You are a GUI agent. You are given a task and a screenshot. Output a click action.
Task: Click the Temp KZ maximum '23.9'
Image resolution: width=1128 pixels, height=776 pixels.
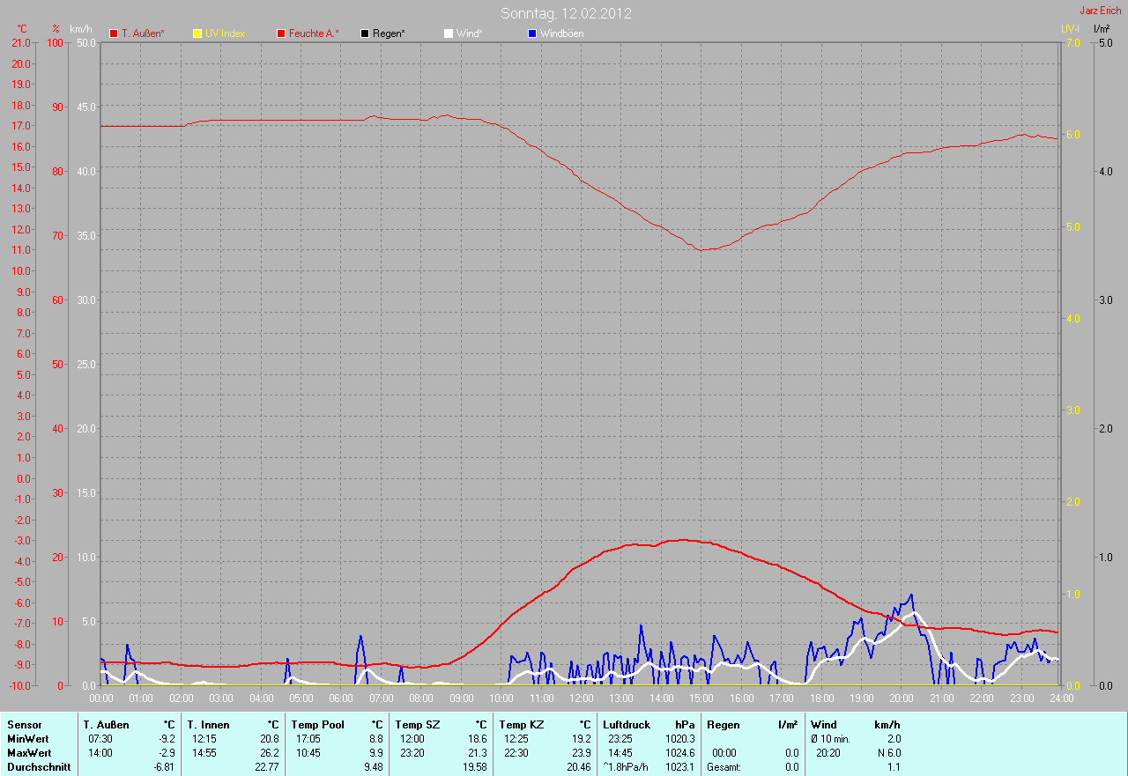point(582,753)
